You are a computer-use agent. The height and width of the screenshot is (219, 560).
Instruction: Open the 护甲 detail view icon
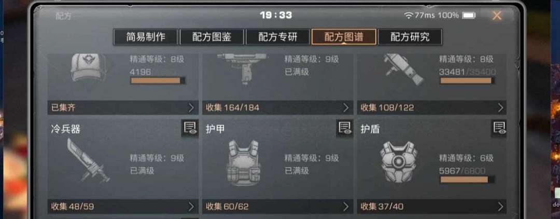344,128
